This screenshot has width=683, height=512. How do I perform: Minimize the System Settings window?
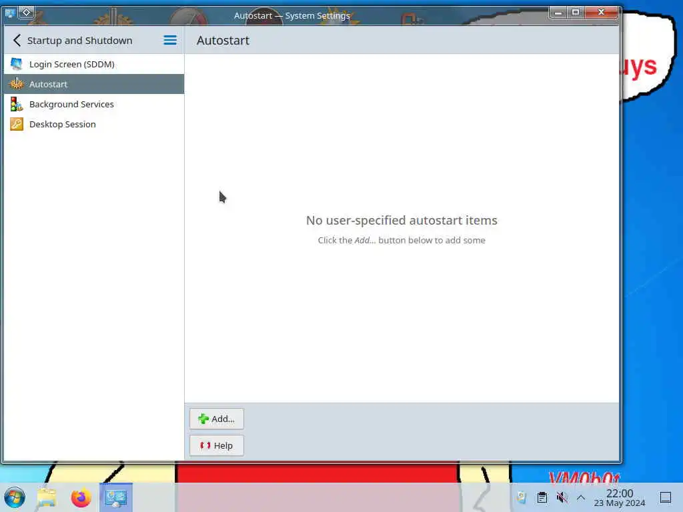click(558, 13)
